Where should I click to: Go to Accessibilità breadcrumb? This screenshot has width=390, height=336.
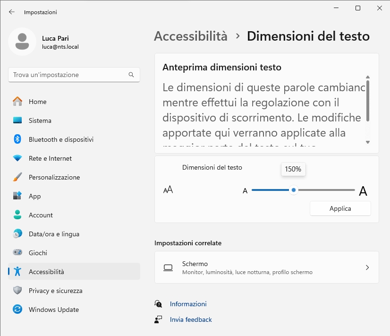pyautogui.click(x=191, y=36)
